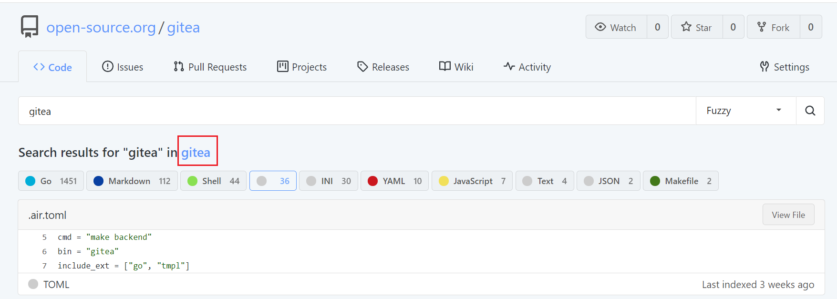837x299 pixels.
Task: Click View File for .air.toml
Action: click(788, 215)
